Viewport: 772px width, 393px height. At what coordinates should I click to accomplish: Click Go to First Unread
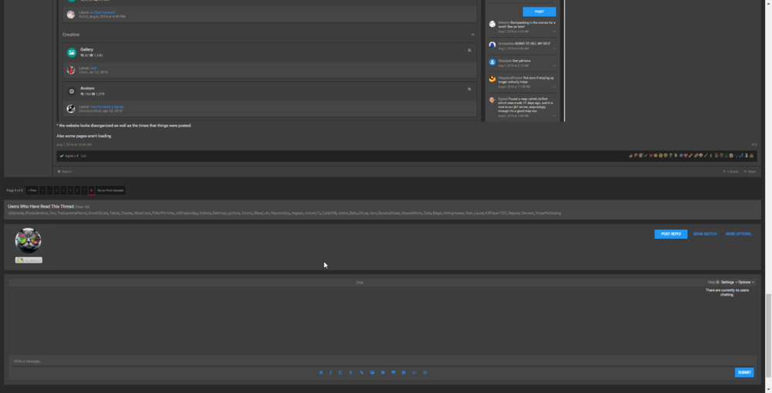[x=110, y=190]
